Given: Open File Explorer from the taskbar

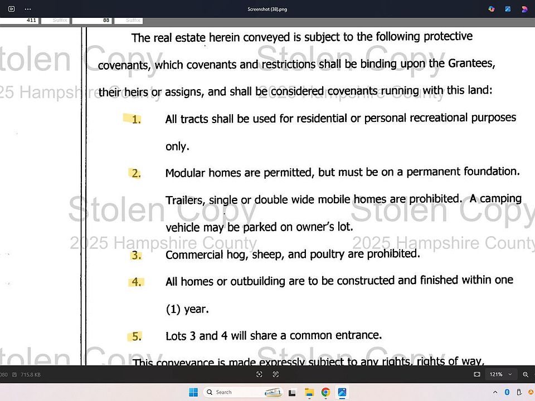Looking at the screenshot, I should [309, 392].
